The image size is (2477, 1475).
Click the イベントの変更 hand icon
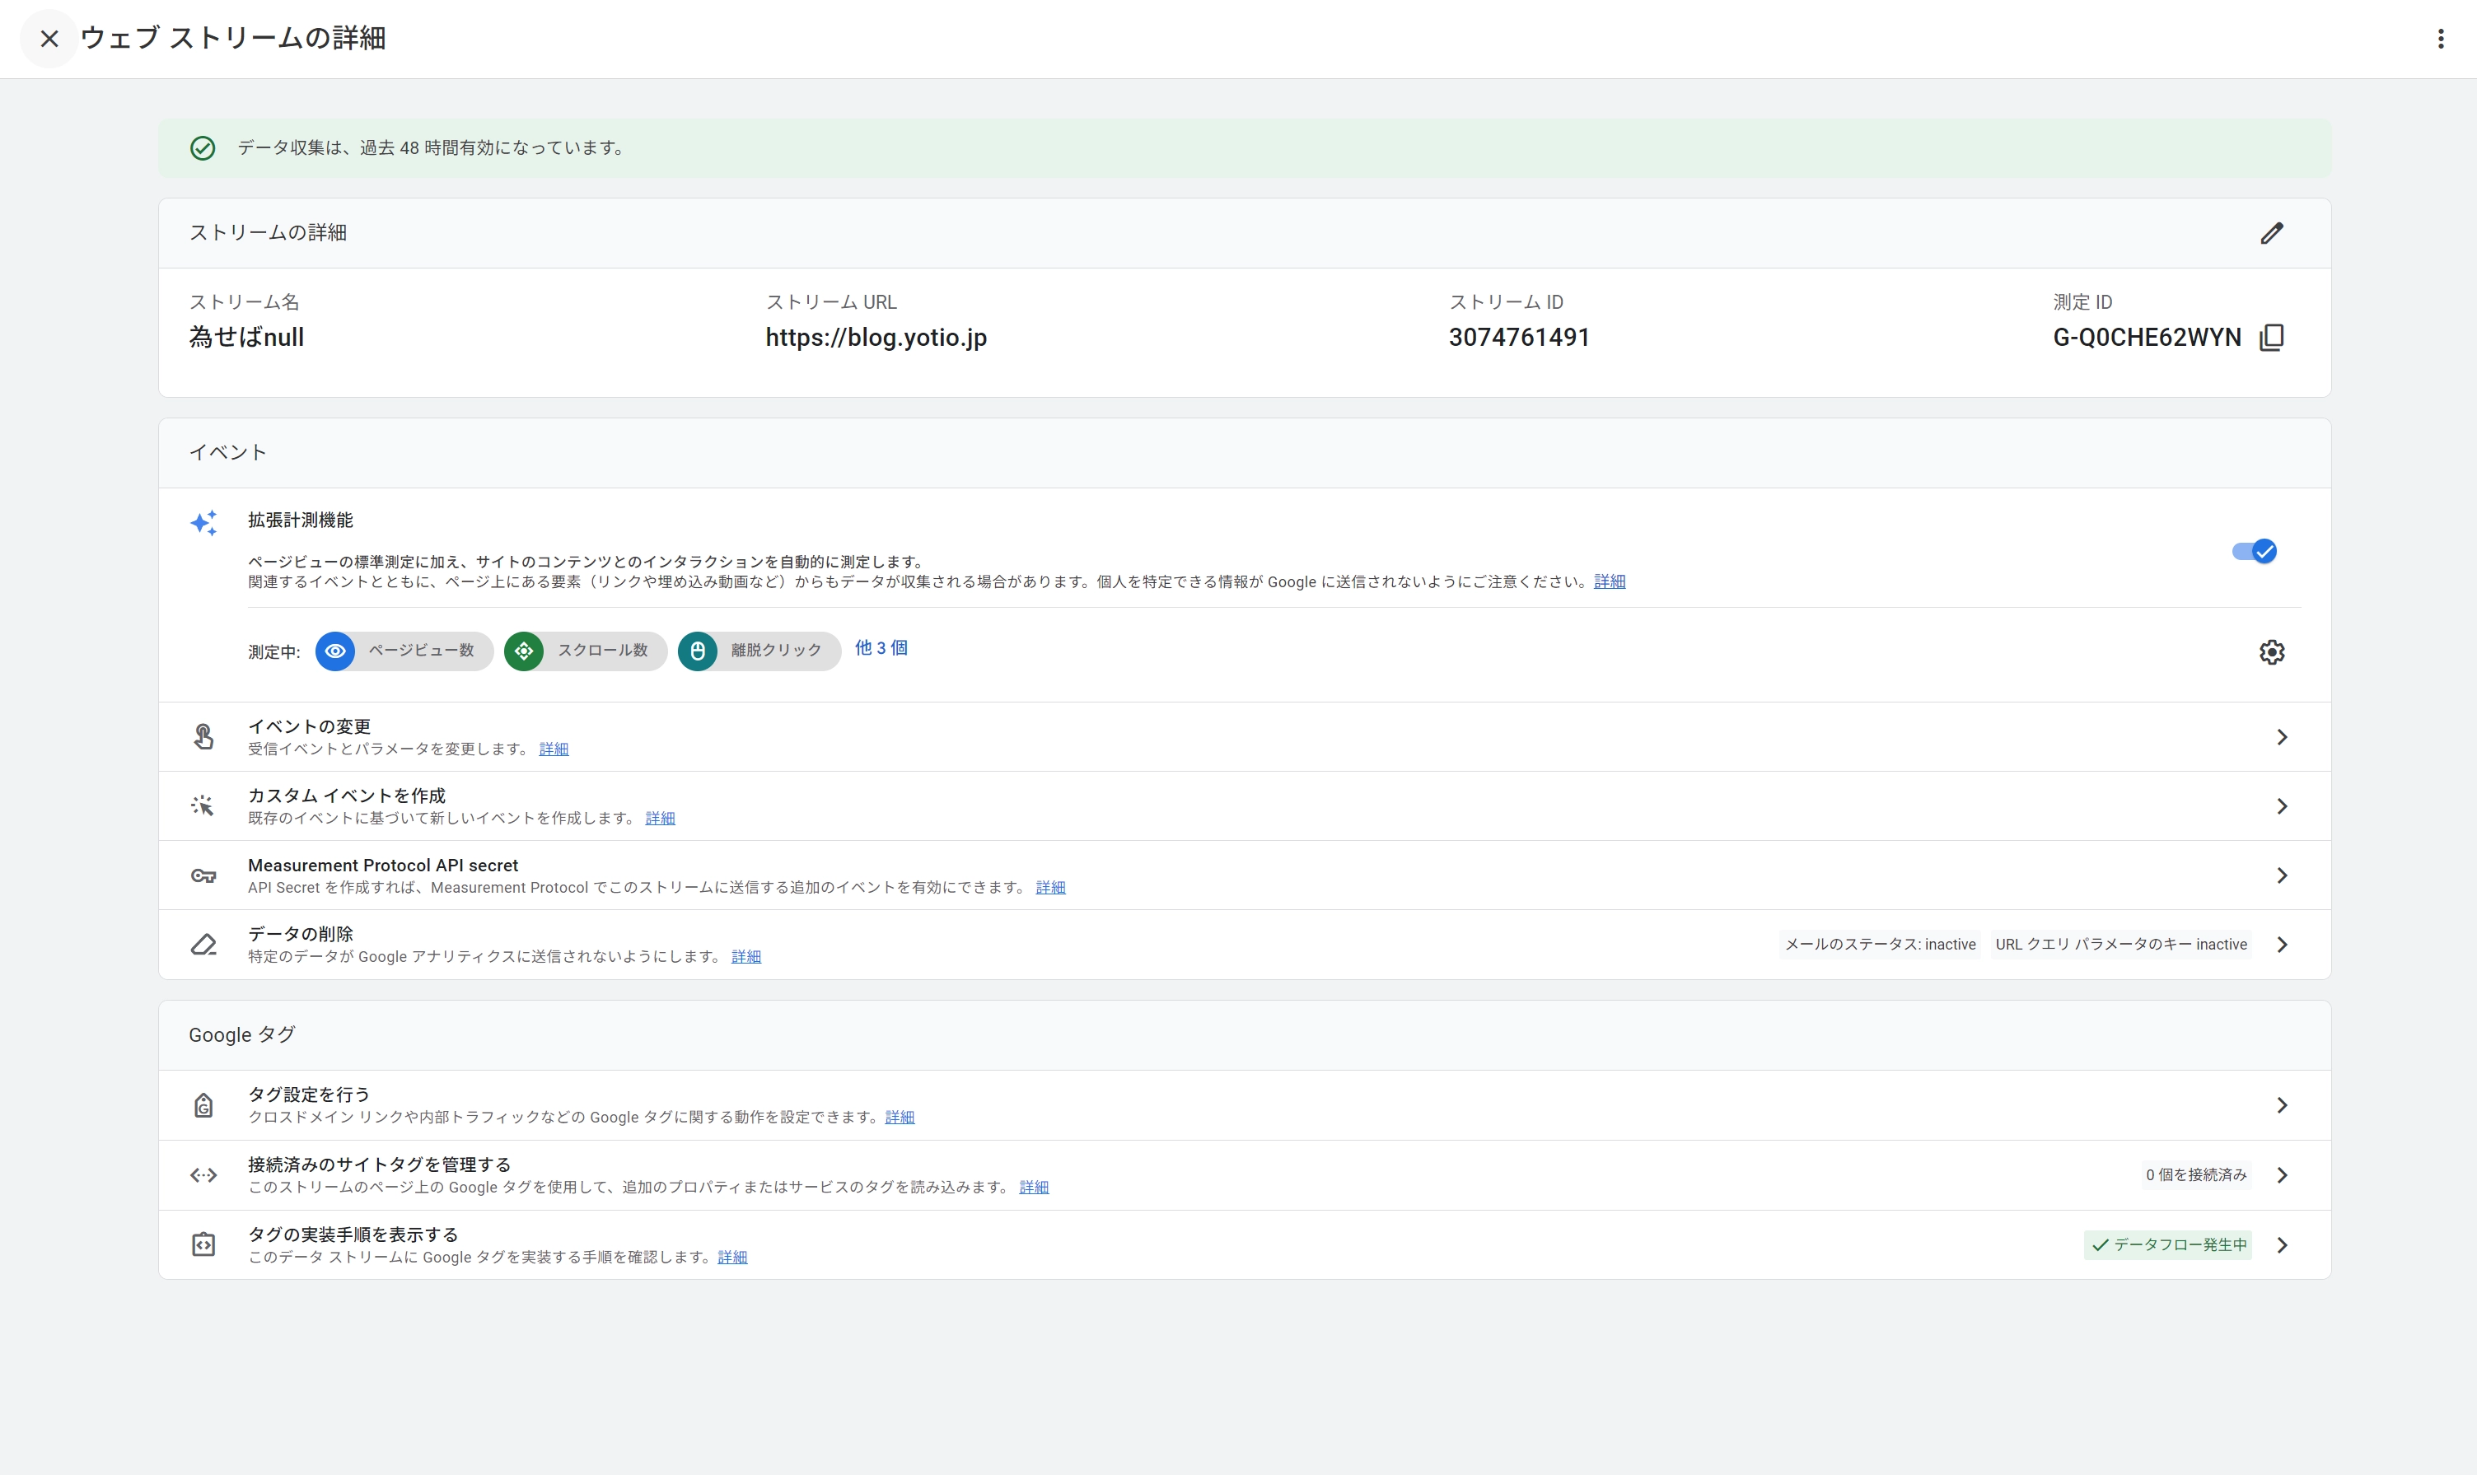coord(203,736)
